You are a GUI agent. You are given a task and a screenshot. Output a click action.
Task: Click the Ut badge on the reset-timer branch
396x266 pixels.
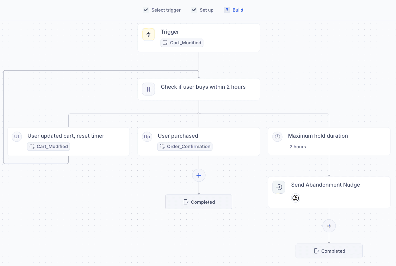[x=17, y=136]
